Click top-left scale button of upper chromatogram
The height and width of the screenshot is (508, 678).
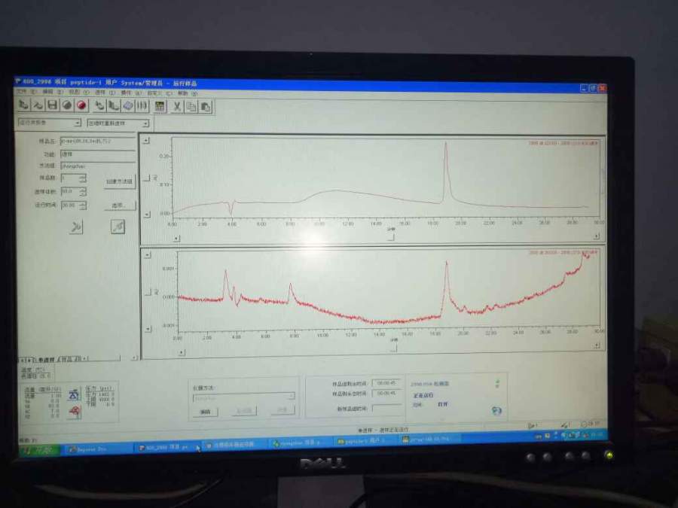[x=147, y=141]
